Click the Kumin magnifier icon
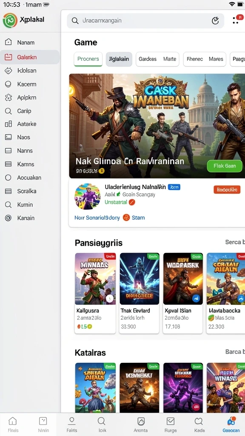Screen dimensions: 245x436 click(x=9, y=205)
